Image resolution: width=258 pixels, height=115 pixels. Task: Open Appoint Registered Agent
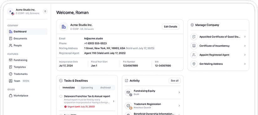point(219,55)
